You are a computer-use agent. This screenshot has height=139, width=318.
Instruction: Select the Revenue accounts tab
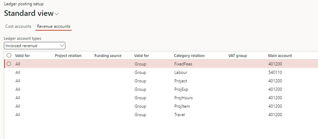[53, 26]
